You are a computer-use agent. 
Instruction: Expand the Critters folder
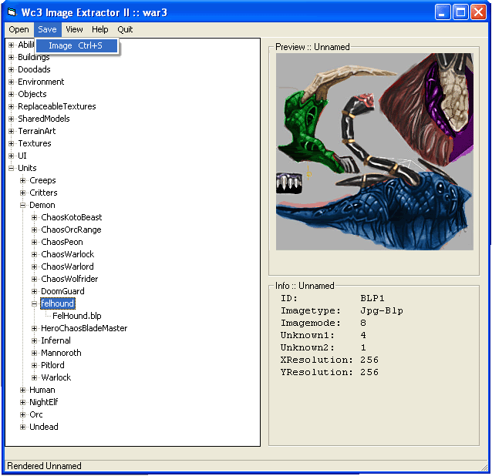pyautogui.click(x=22, y=193)
